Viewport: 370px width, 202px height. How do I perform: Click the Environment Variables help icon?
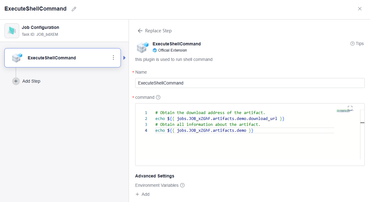[x=182, y=185]
